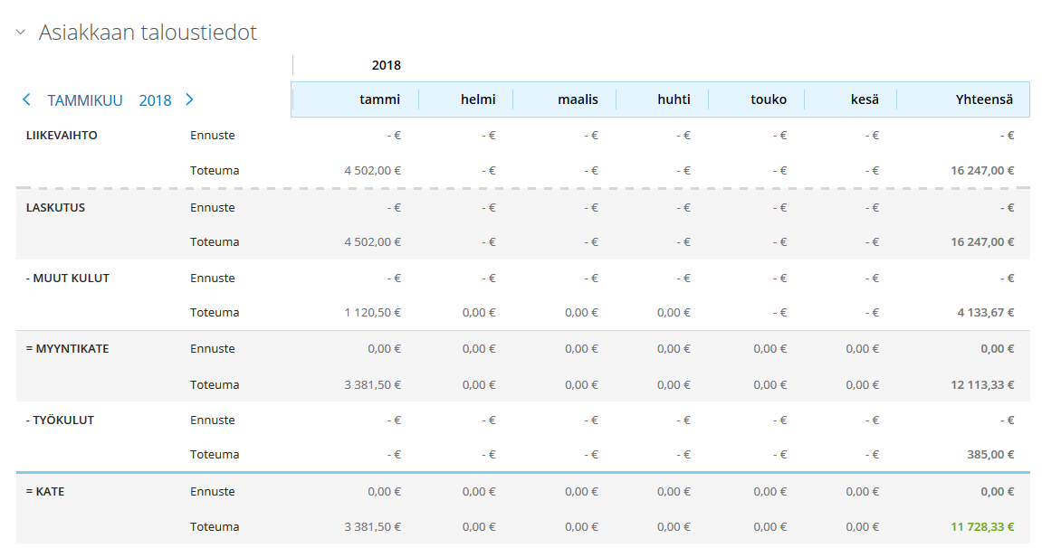Click the LASKUTUS row label

coord(55,207)
